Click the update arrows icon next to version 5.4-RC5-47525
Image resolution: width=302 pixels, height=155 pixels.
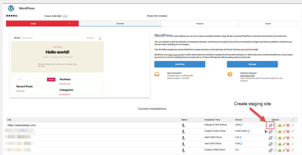pyautogui.click(x=249, y=131)
